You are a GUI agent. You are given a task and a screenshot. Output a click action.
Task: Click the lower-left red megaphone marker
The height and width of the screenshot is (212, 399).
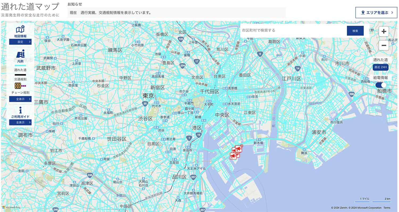pyautogui.click(x=233, y=156)
